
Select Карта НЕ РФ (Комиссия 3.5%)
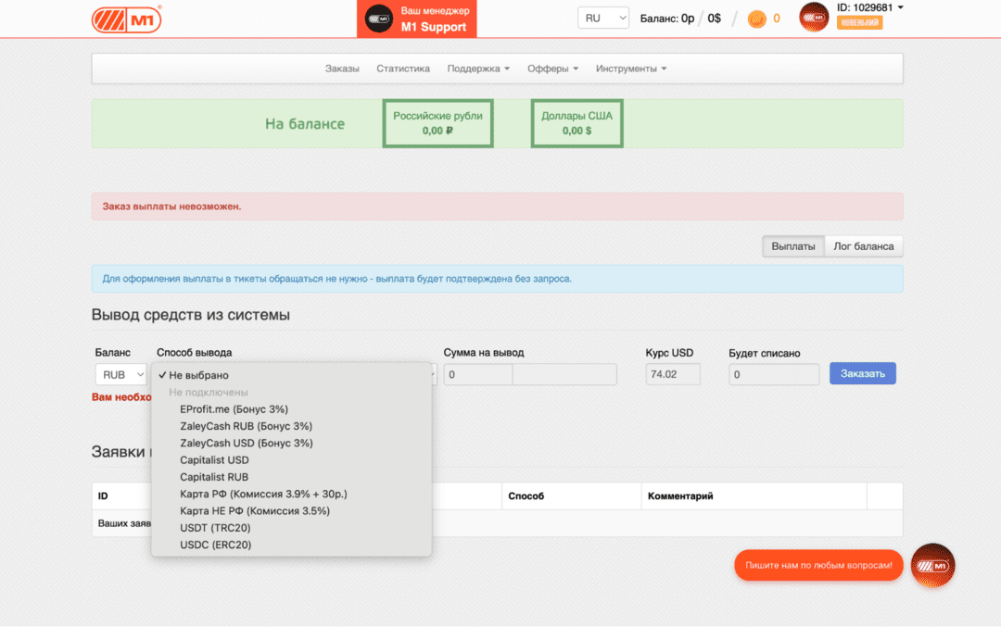pos(291,511)
